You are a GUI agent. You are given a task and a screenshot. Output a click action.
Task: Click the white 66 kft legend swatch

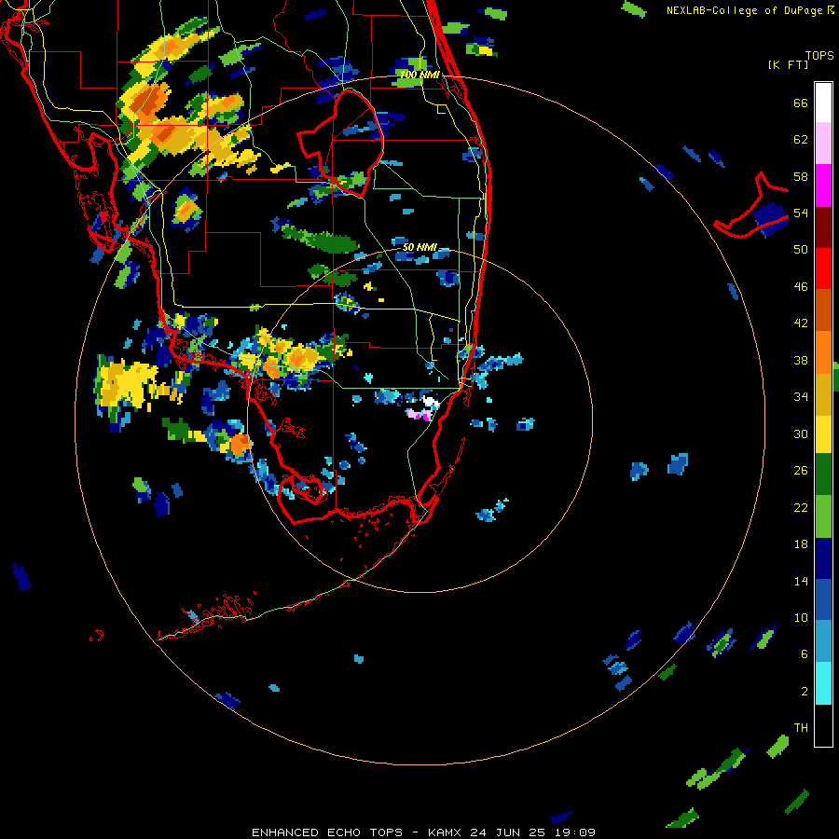pyautogui.click(x=823, y=103)
